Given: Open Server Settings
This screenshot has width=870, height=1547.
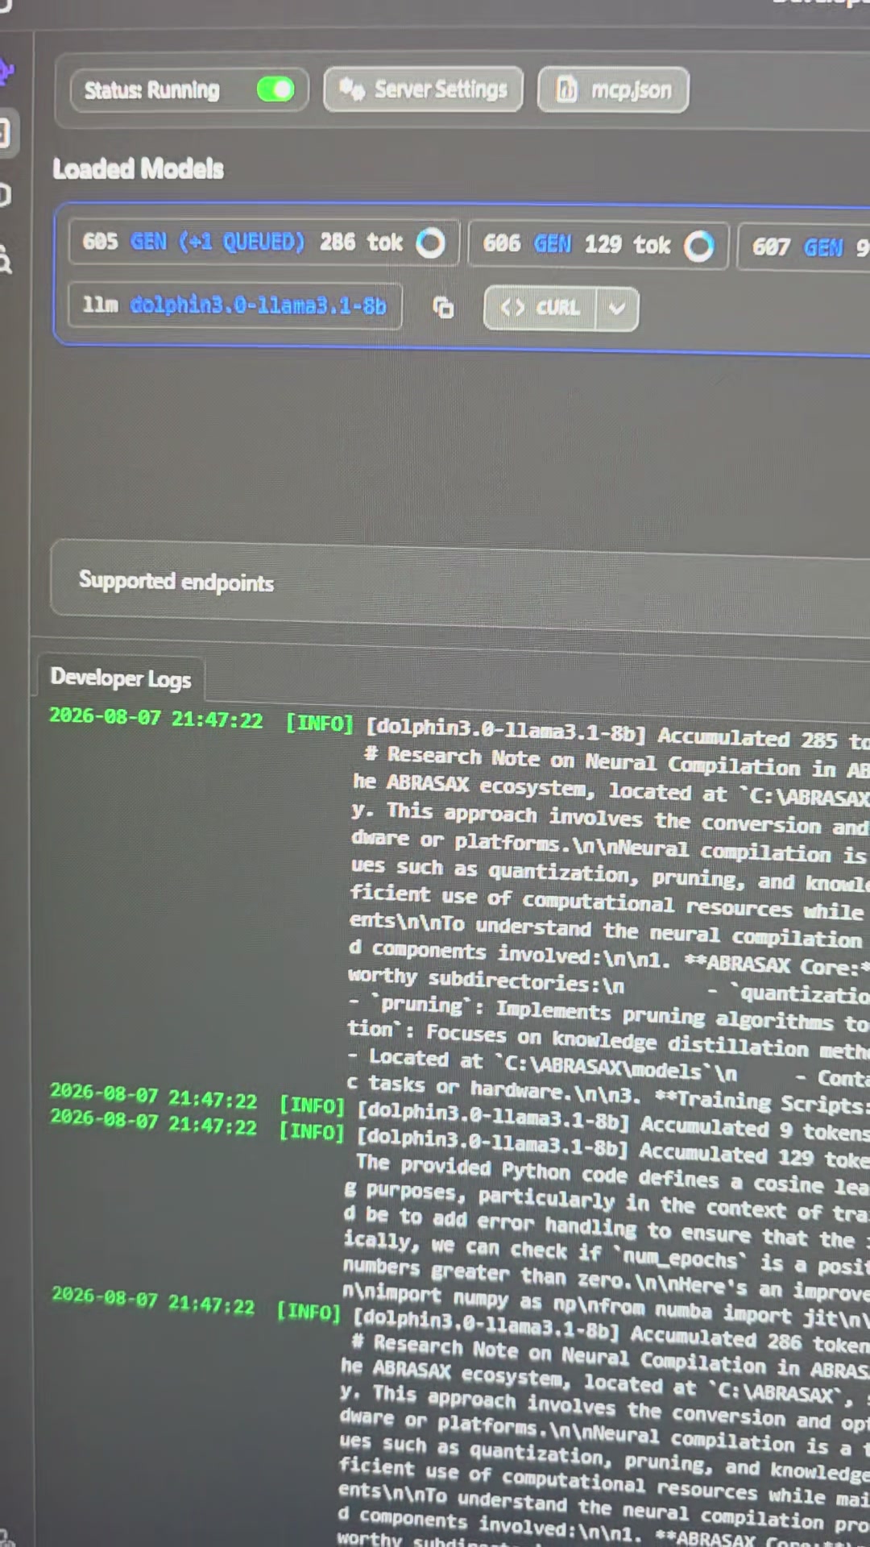Looking at the screenshot, I should pyautogui.click(x=423, y=89).
